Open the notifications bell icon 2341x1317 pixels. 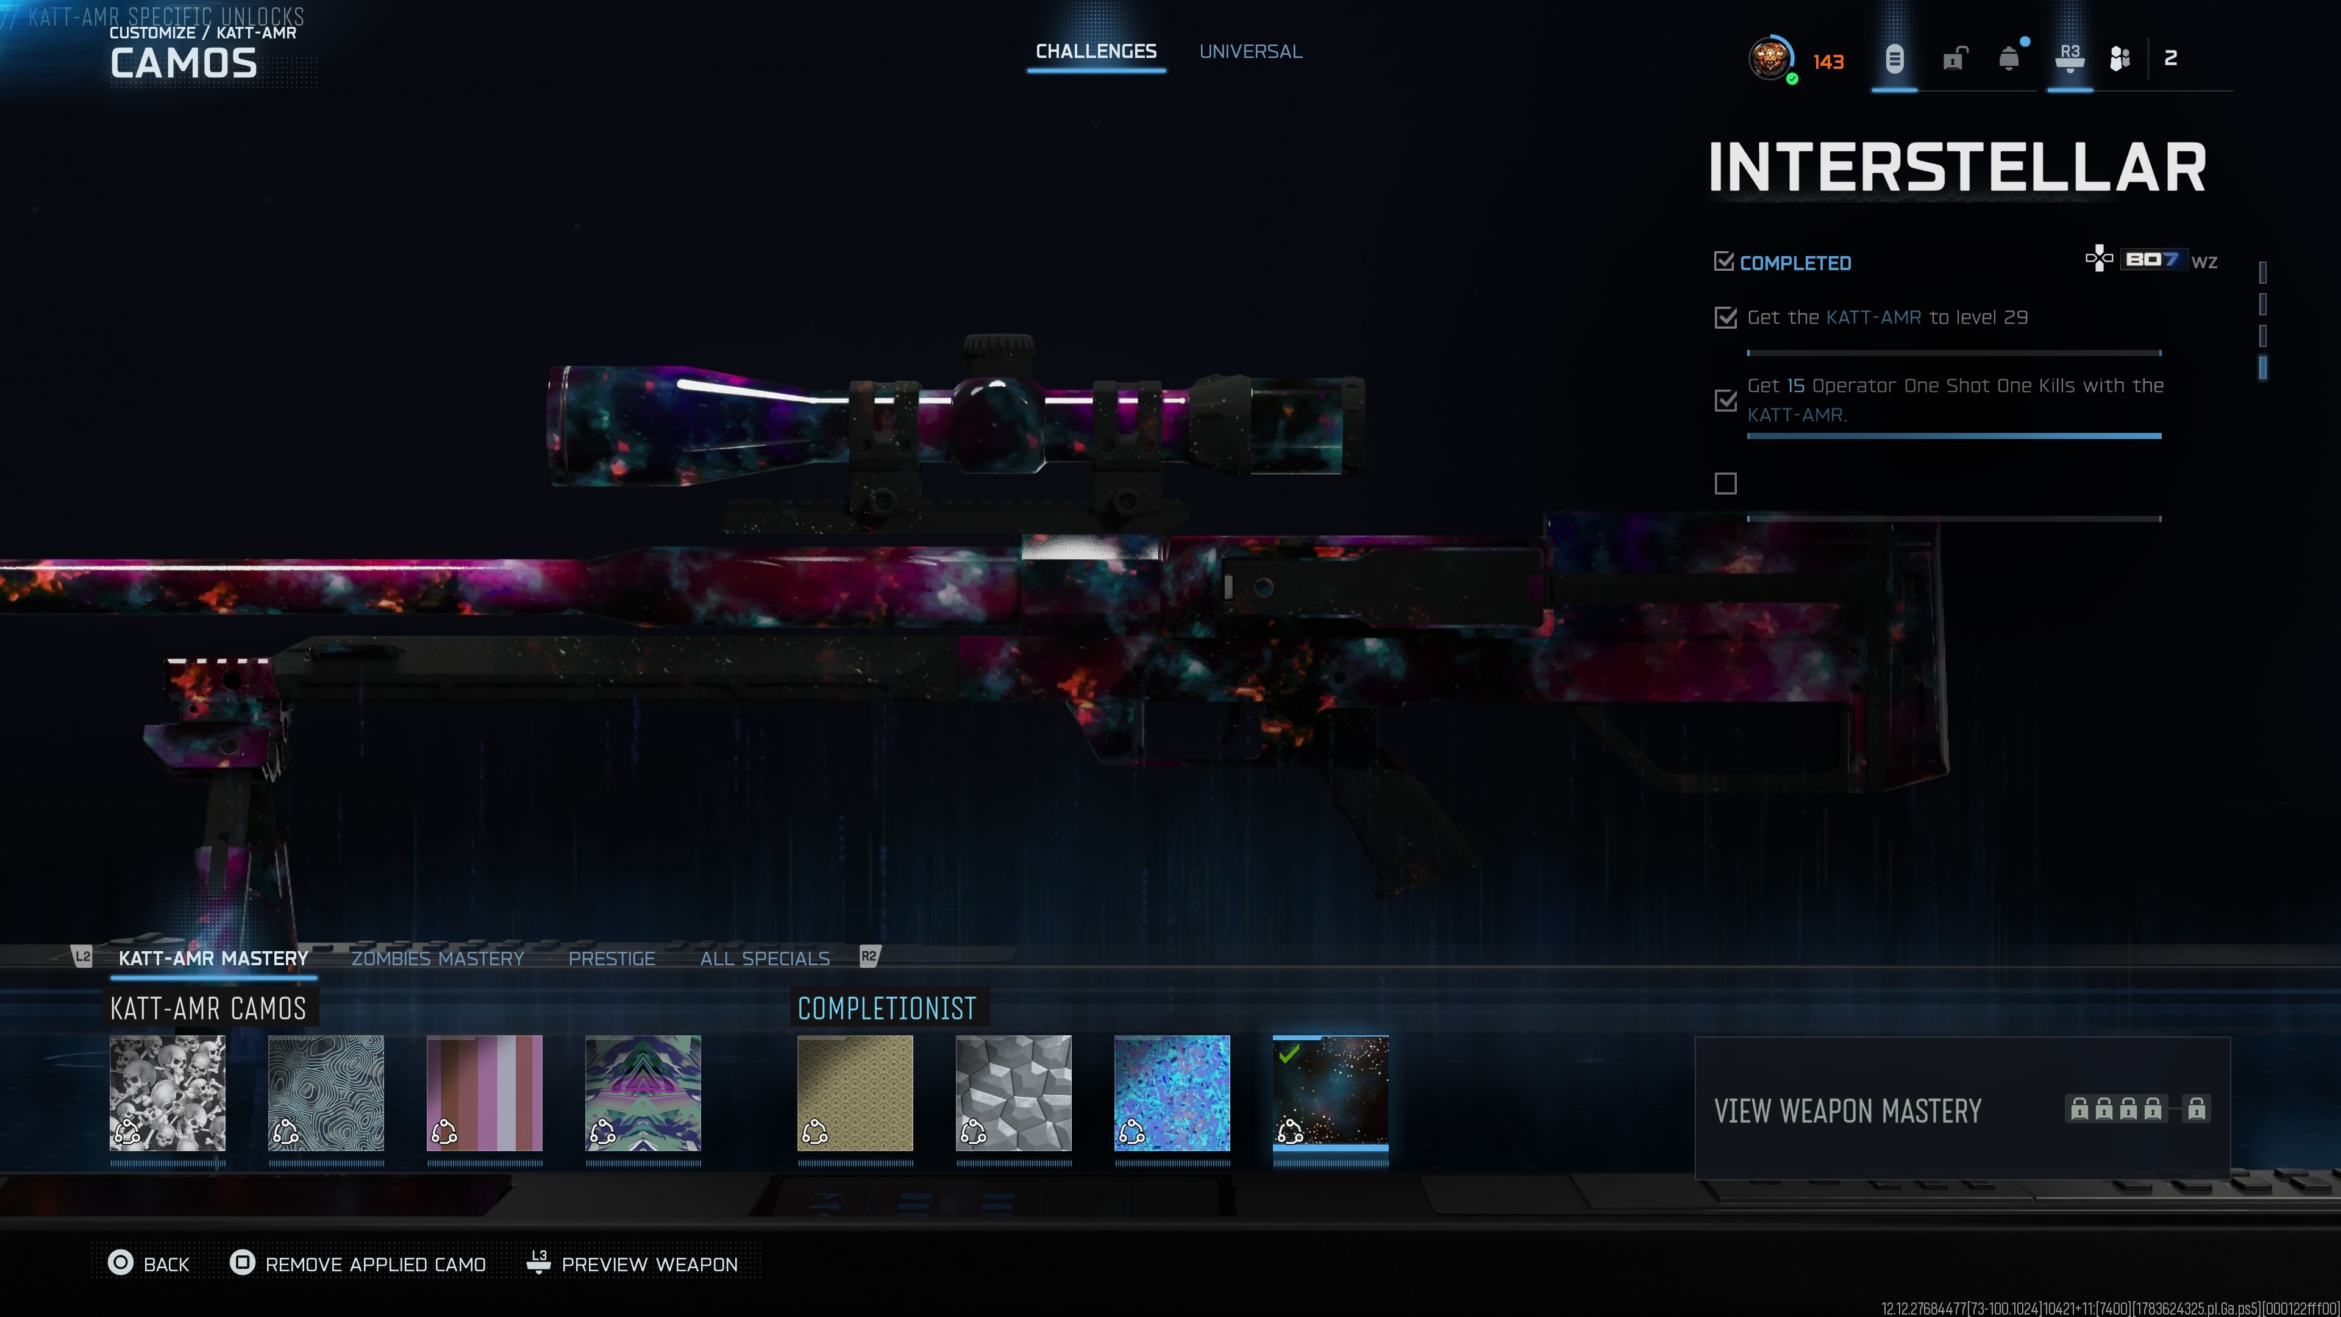point(2009,59)
